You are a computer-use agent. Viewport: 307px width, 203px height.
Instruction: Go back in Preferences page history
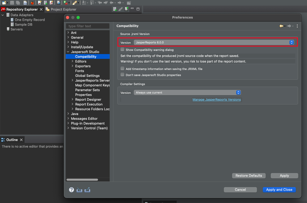281,26
